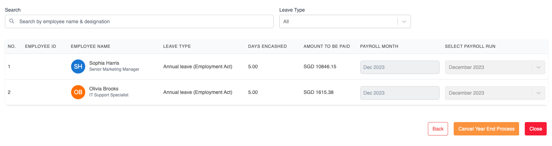552x146 pixels.
Task: Select the Olivia Brooks name text
Action: pyautogui.click(x=104, y=89)
